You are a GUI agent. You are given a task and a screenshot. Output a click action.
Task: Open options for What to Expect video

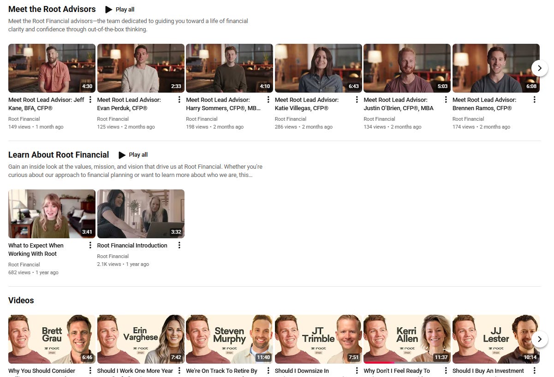(x=90, y=245)
